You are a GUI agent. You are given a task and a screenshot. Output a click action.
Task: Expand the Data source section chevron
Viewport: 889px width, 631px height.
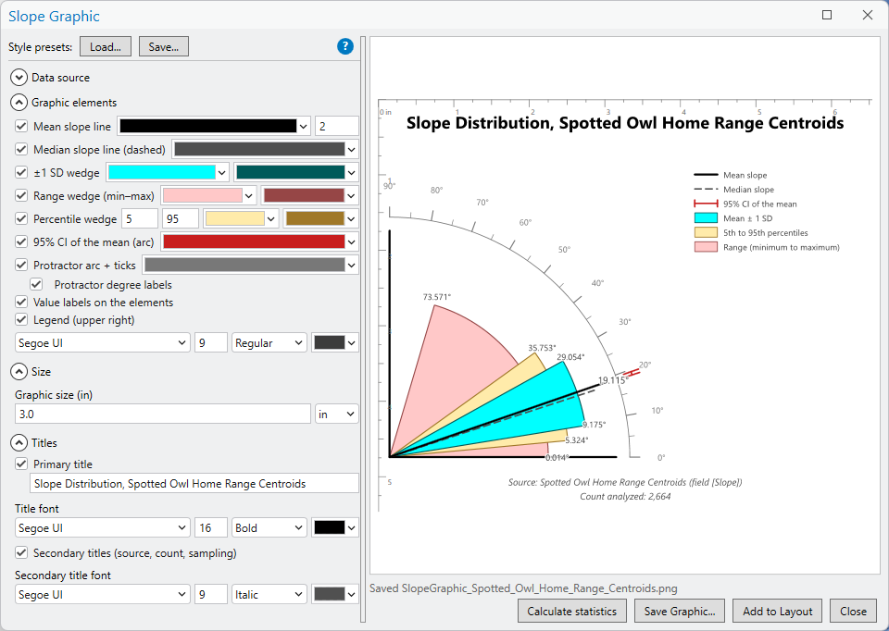(x=19, y=78)
